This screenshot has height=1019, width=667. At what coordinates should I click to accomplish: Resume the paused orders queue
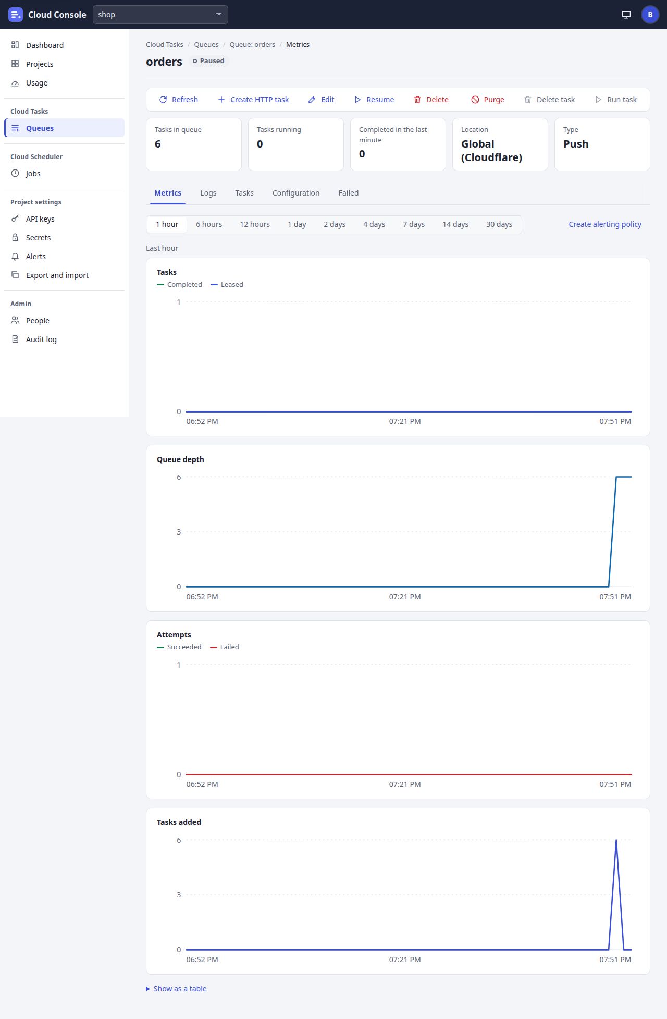click(374, 100)
